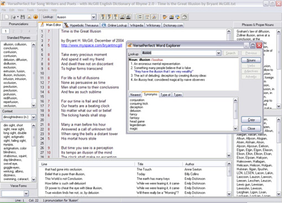Click the Copy button in Word Explorer
Screen dimensions: 282x203
coord(251,120)
